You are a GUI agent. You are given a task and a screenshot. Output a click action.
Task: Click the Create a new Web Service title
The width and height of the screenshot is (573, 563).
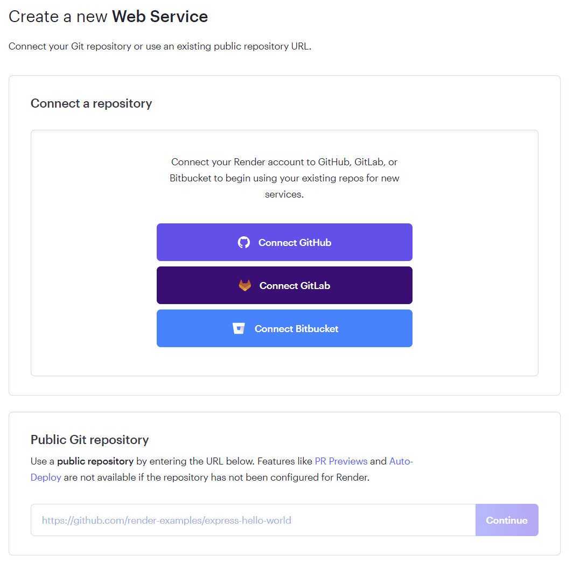[x=108, y=17]
